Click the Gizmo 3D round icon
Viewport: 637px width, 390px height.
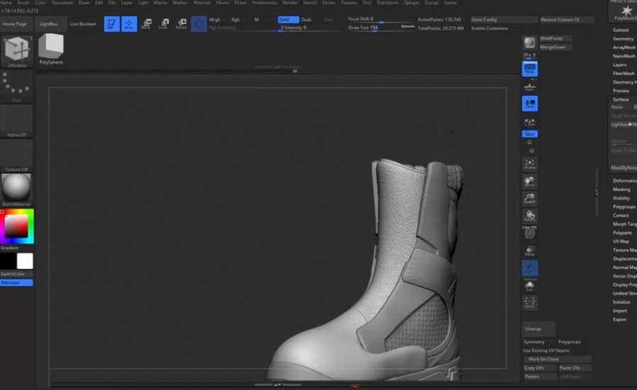click(198, 24)
